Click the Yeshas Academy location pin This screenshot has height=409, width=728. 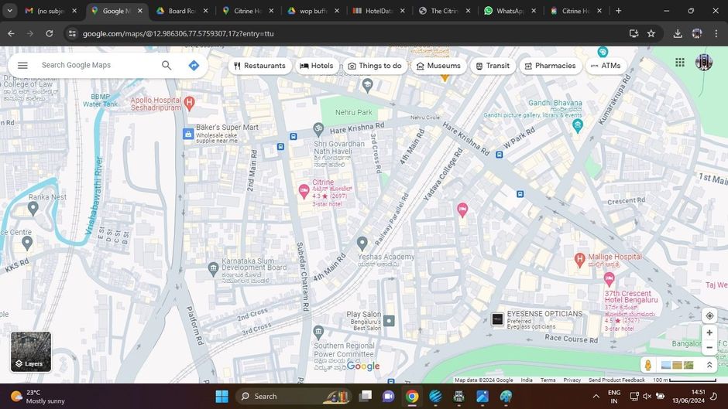(x=362, y=243)
